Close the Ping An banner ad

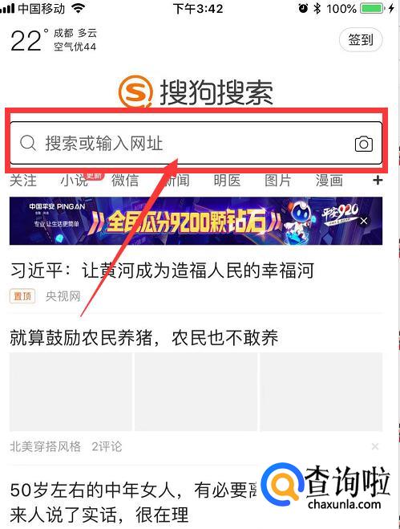tap(364, 221)
